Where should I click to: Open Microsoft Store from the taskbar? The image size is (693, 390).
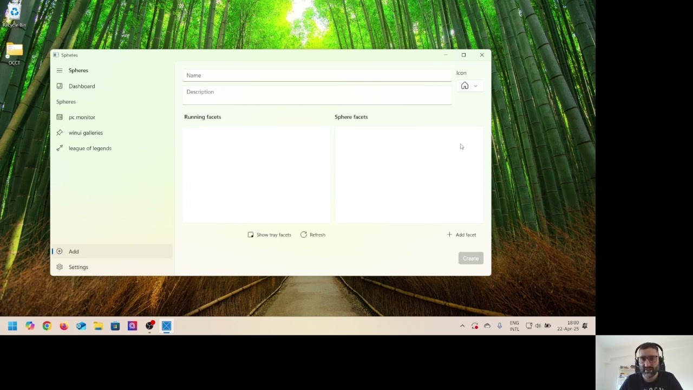point(115,326)
